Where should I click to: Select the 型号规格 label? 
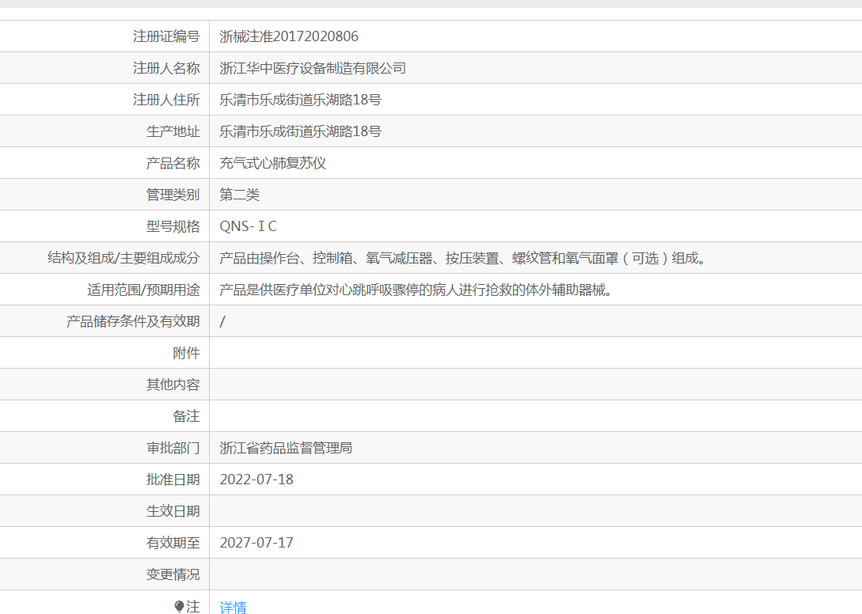point(173,226)
